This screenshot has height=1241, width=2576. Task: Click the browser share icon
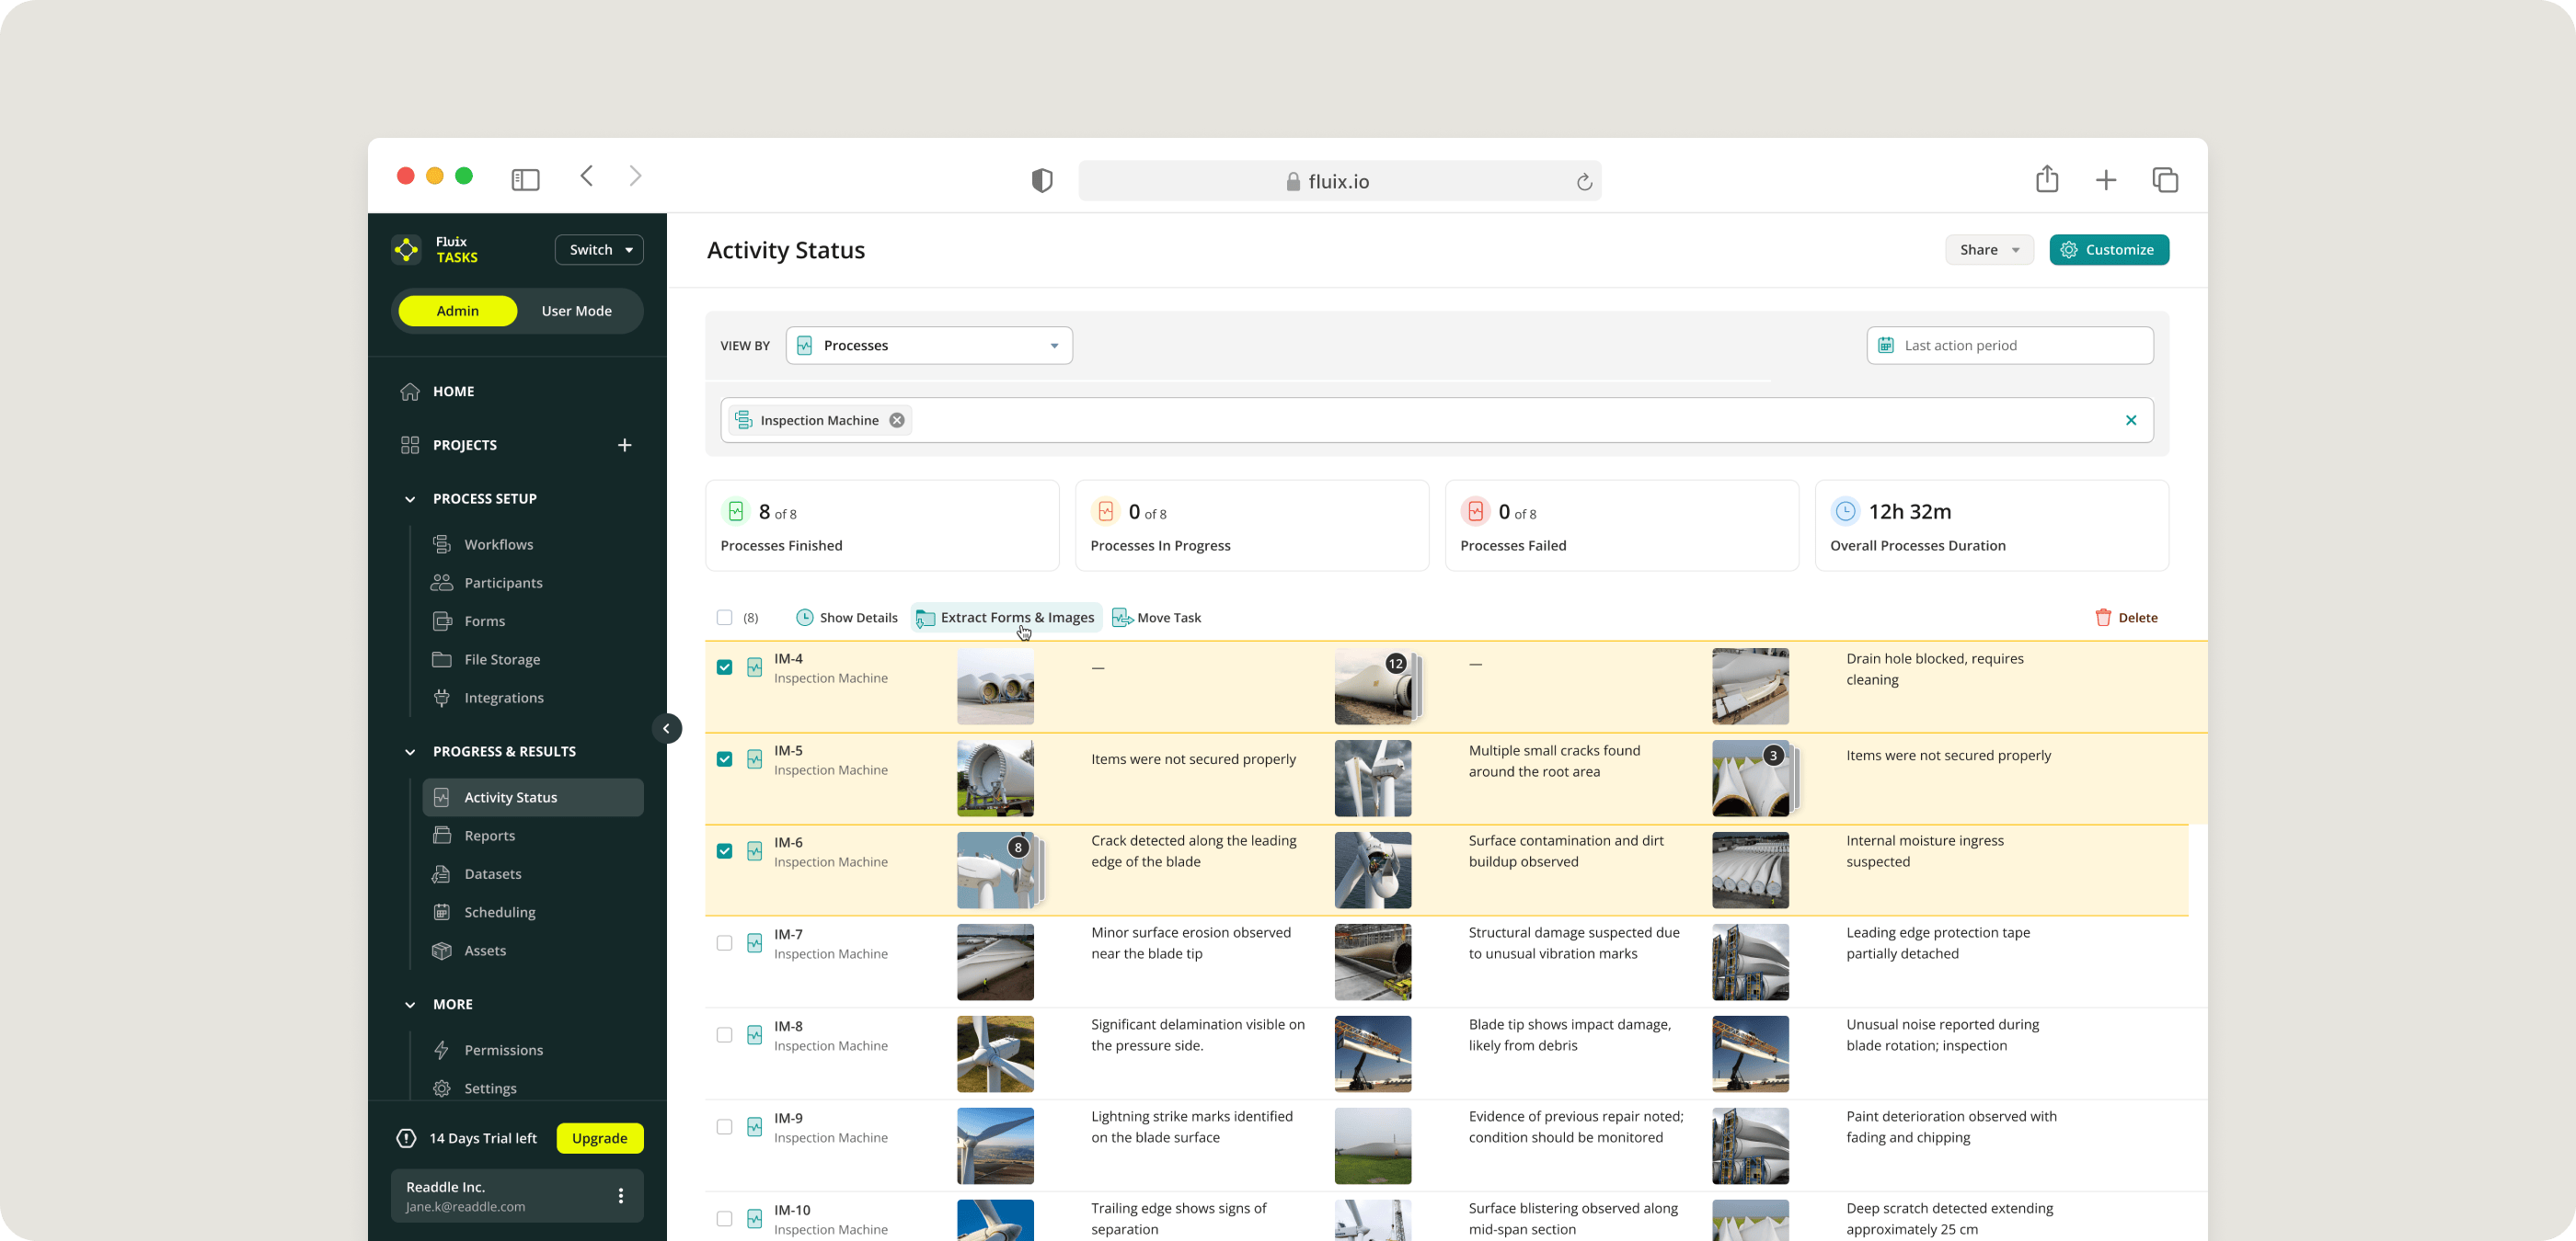point(2047,180)
